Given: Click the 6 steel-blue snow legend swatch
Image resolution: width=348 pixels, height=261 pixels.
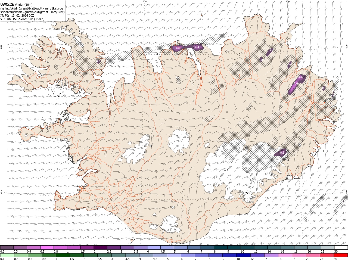Looking at the screenshot, I should 194,248.
